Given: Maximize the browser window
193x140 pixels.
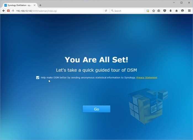Looking at the screenshot, I should click(181, 2).
